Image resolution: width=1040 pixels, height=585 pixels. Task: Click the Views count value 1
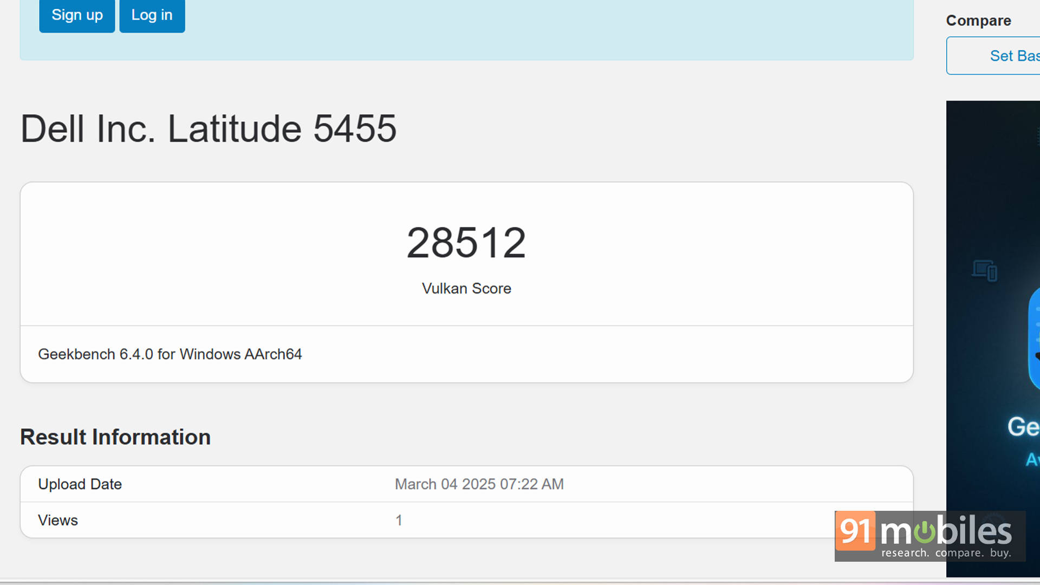(399, 520)
